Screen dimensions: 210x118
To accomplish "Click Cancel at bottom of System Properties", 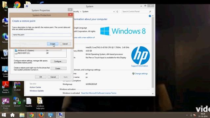I will (53, 77).
